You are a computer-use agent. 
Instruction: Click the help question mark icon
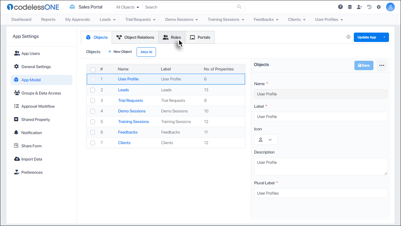click(340, 7)
